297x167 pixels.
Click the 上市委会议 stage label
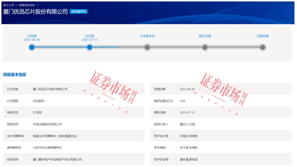[147, 36]
